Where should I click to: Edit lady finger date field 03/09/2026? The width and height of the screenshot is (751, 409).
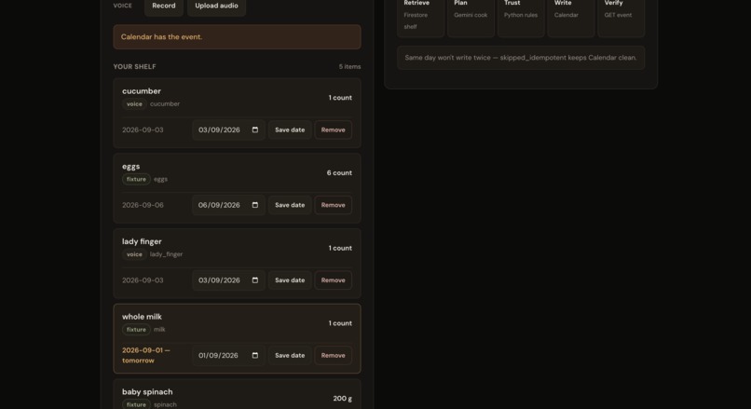point(228,280)
